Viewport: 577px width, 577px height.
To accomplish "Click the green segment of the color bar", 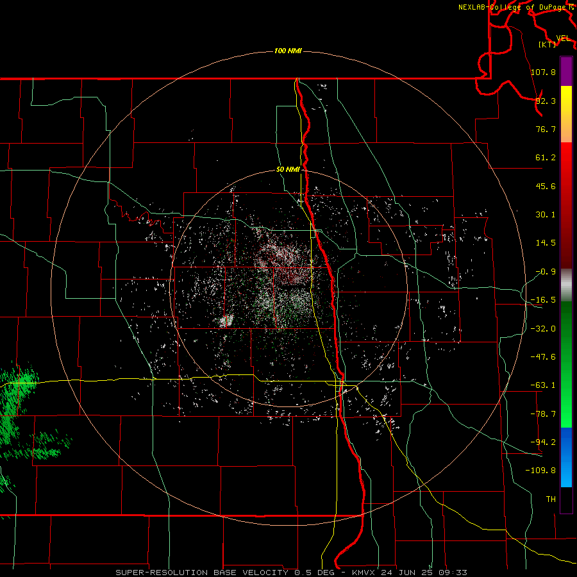I will coord(566,365).
